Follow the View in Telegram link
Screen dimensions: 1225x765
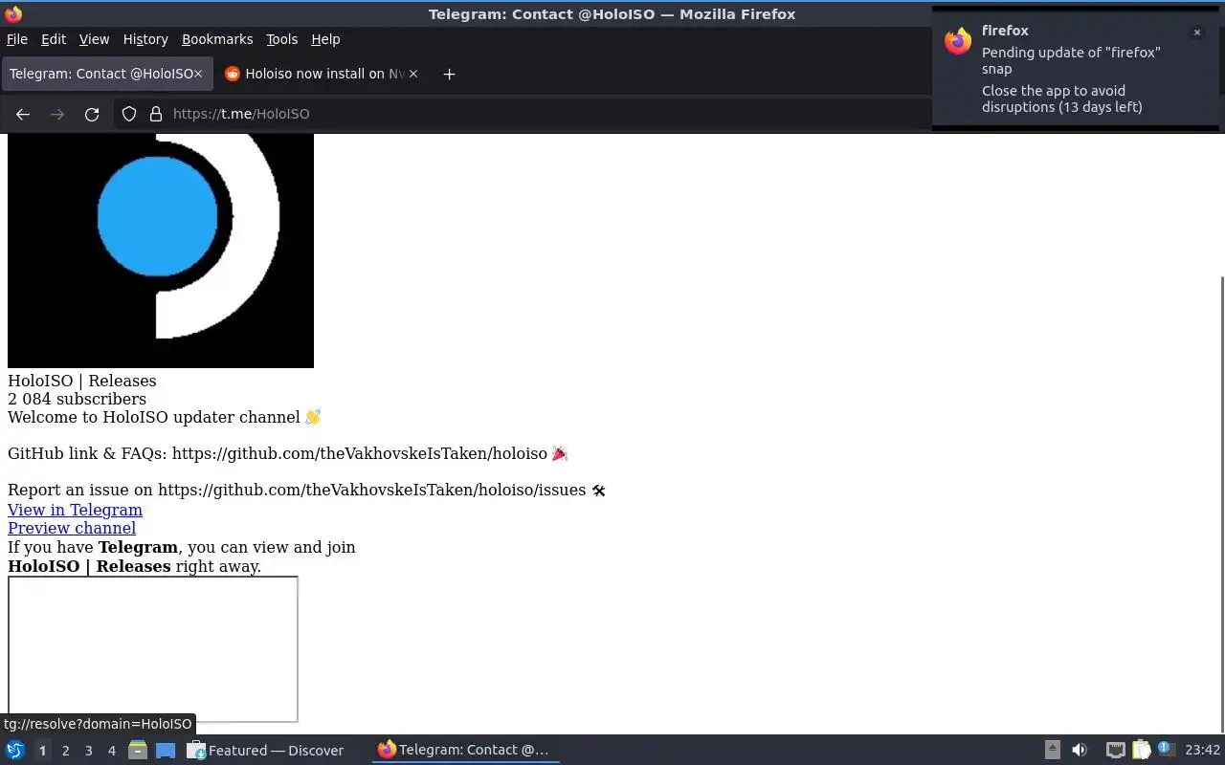(75, 510)
